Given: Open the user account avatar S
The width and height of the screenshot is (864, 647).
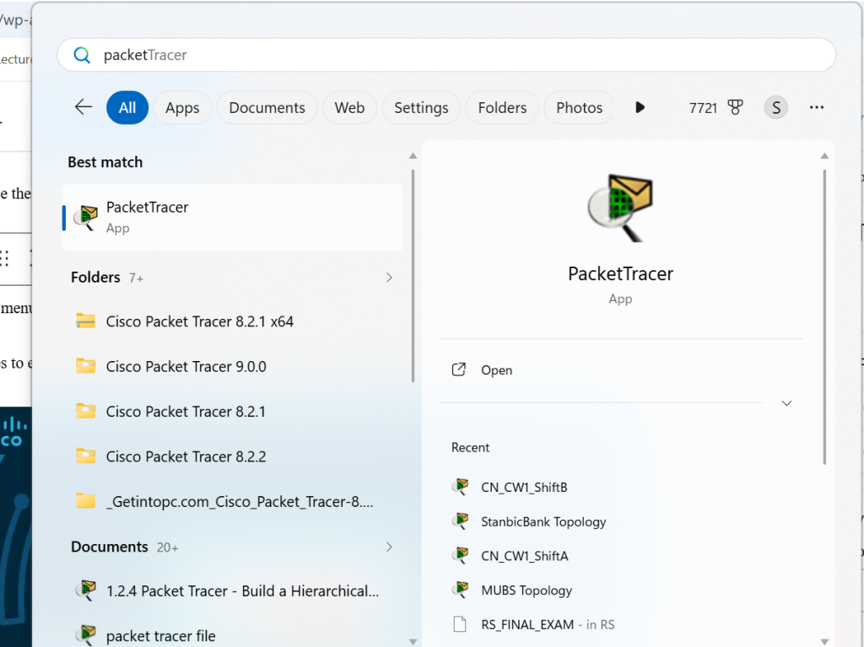Looking at the screenshot, I should (775, 107).
